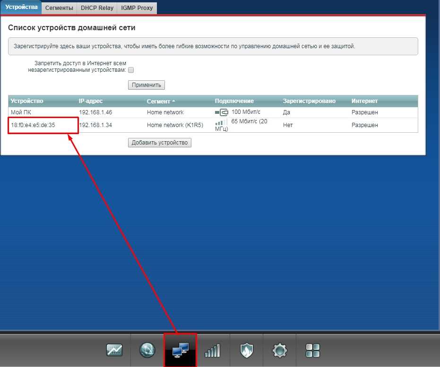Open the System settings gear icon

click(279, 350)
